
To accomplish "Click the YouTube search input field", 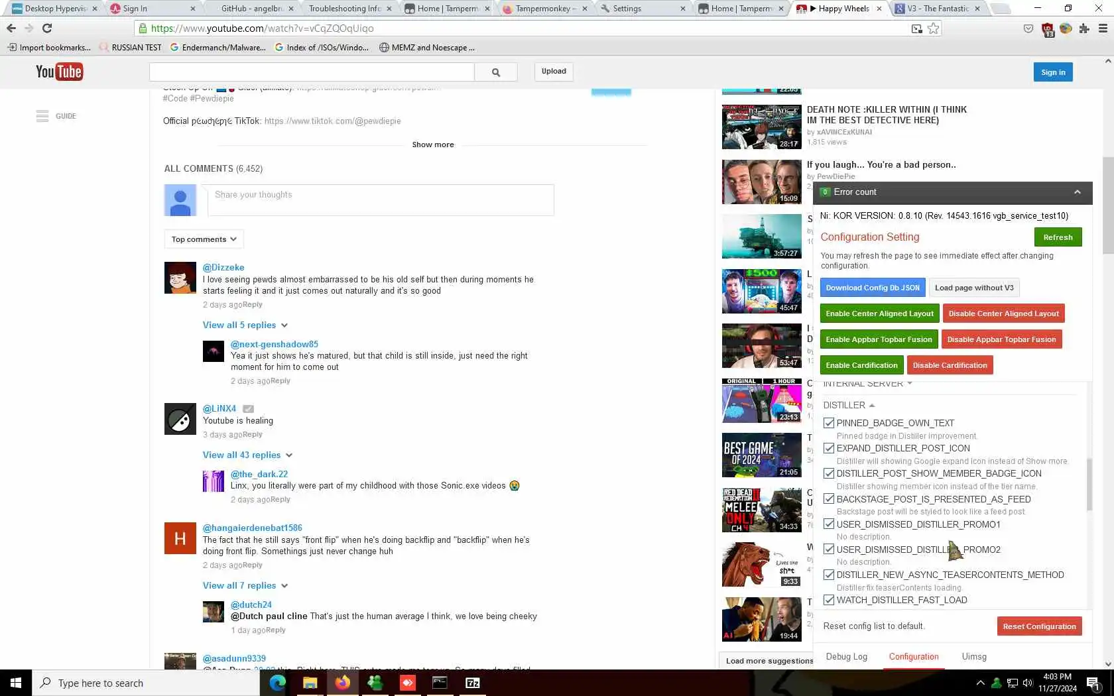I will tap(312, 72).
